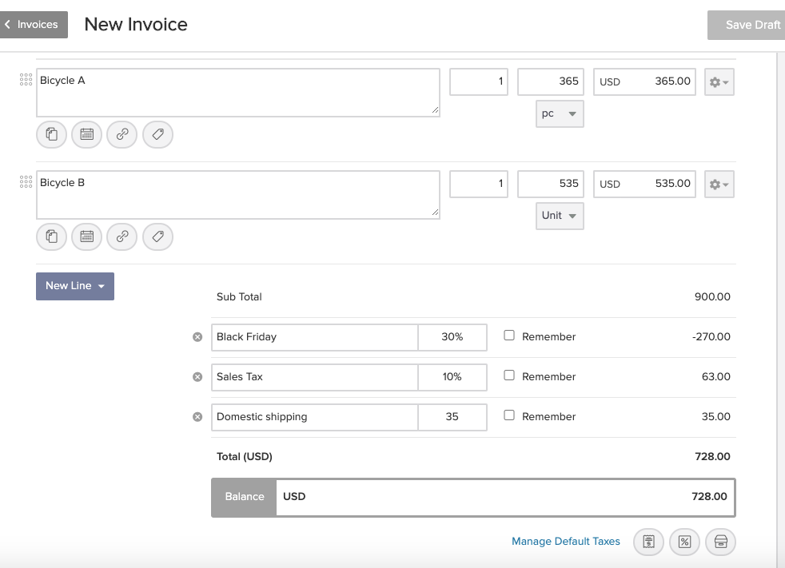The width and height of the screenshot is (785, 568).
Task: Grab the drag handle for Bicycle B line
Action: [x=26, y=181]
